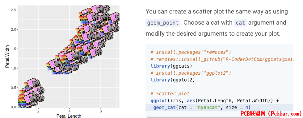Click the Scatter plot code comment

click(x=170, y=94)
